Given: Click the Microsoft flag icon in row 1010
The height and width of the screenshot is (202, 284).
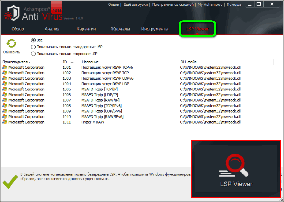Looking at the screenshot, I should pos(5,116).
